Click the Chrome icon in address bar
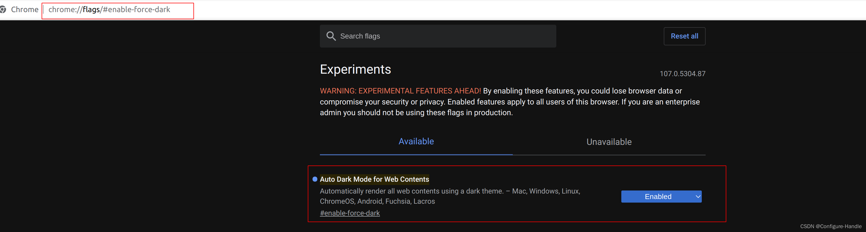 (x=3, y=9)
